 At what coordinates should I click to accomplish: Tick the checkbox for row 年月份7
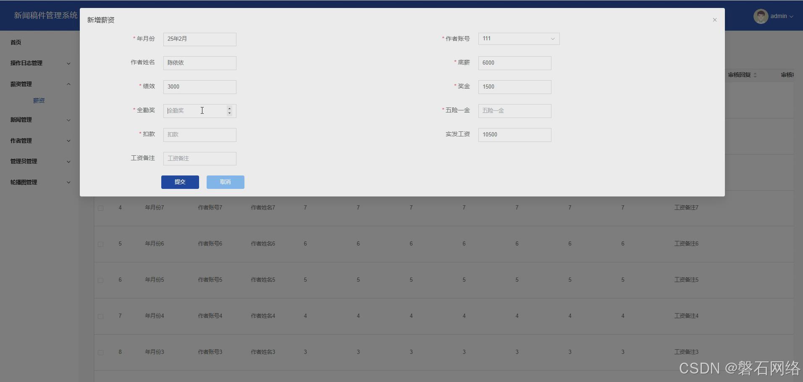(100, 208)
